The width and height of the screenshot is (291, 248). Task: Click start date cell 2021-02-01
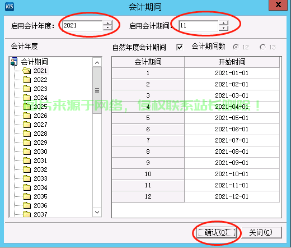(232, 84)
